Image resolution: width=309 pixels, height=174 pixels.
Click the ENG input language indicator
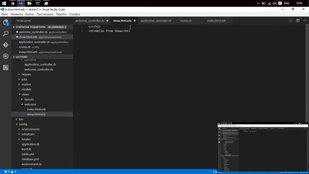[x=286, y=3]
